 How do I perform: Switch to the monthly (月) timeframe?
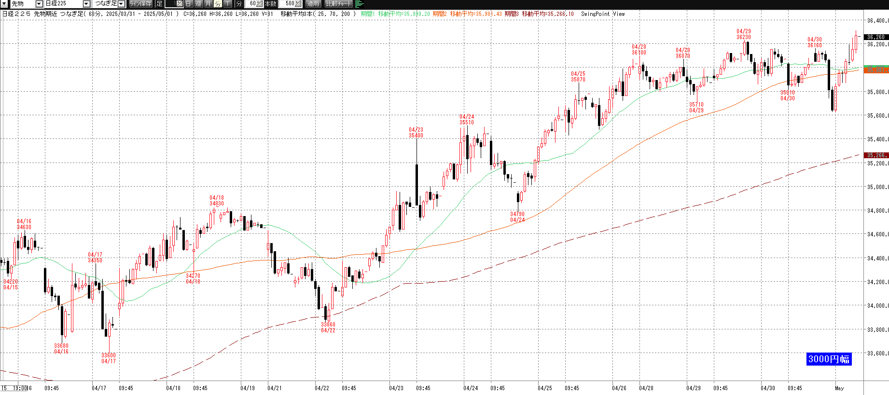(x=208, y=4)
